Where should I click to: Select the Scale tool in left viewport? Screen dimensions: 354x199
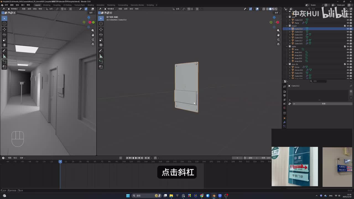(x=4, y=40)
